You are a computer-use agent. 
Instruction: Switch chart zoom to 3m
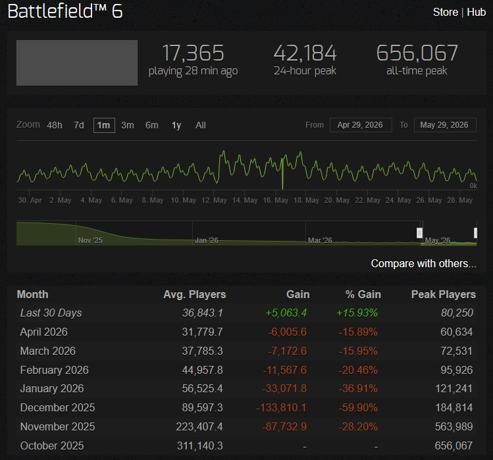tap(128, 125)
